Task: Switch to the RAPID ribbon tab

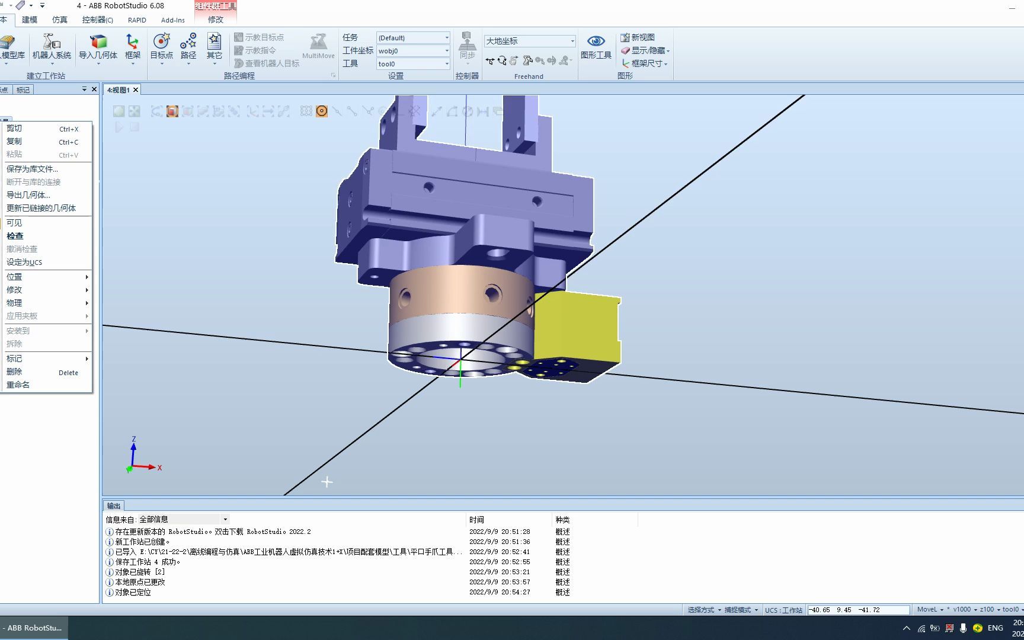Action: [x=136, y=20]
